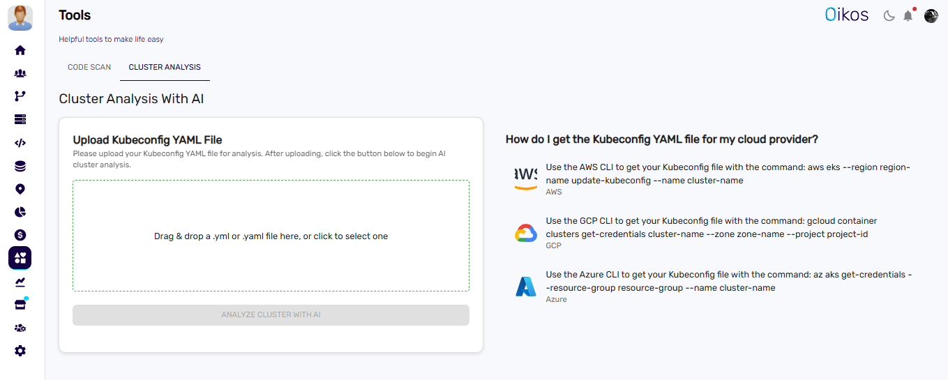The height and width of the screenshot is (380, 948).
Task: Open the profile avatar at top right
Action: 931,15
